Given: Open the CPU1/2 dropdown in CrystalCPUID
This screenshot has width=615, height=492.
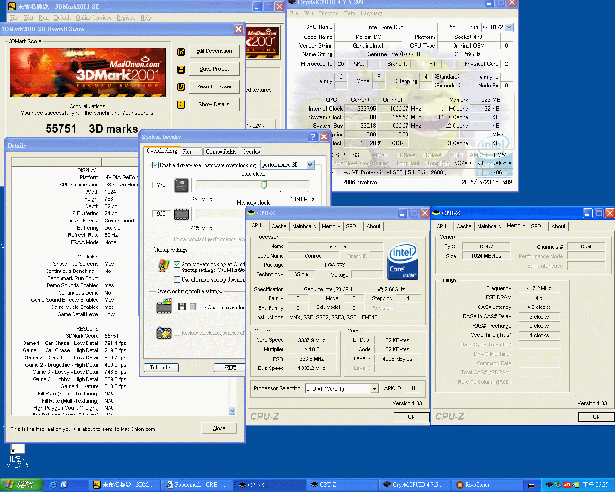Looking at the screenshot, I should point(509,27).
